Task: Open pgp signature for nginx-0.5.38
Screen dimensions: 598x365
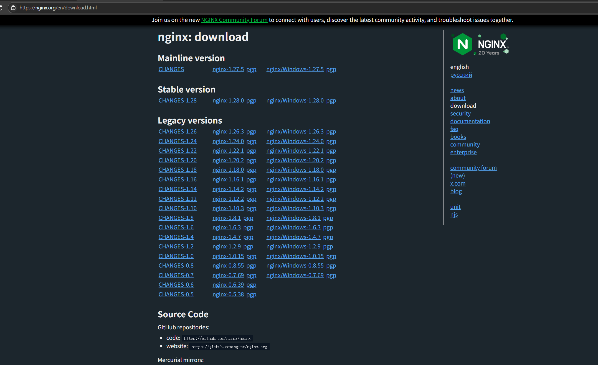Action: pos(251,294)
